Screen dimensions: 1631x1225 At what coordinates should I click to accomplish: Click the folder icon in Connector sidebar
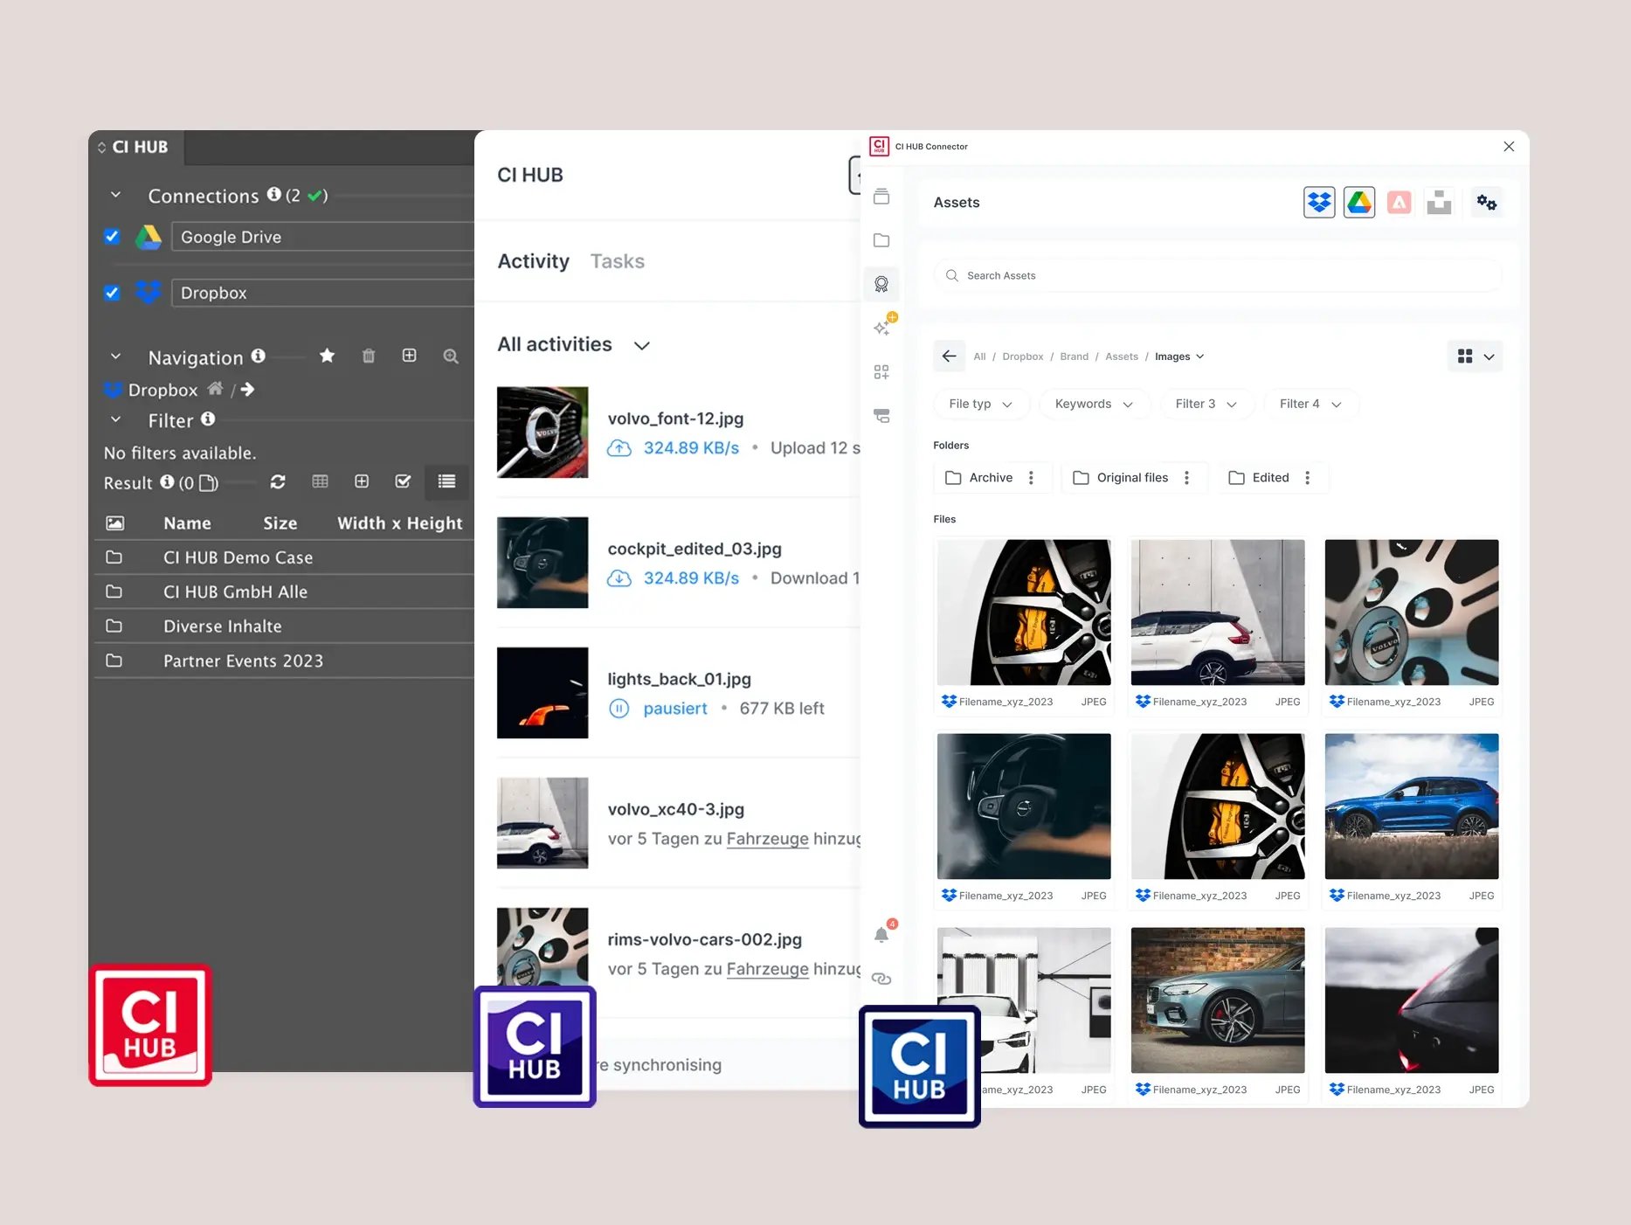click(x=881, y=240)
